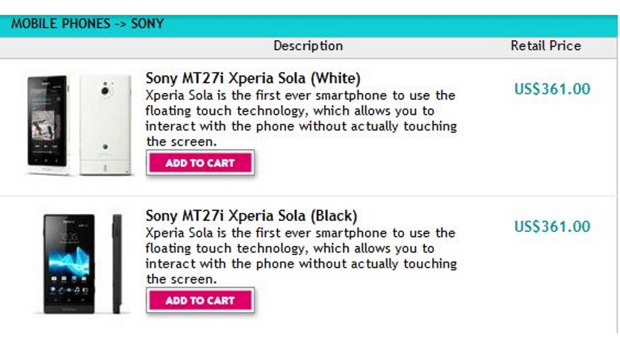Sort products by the Retail Price column

[545, 45]
